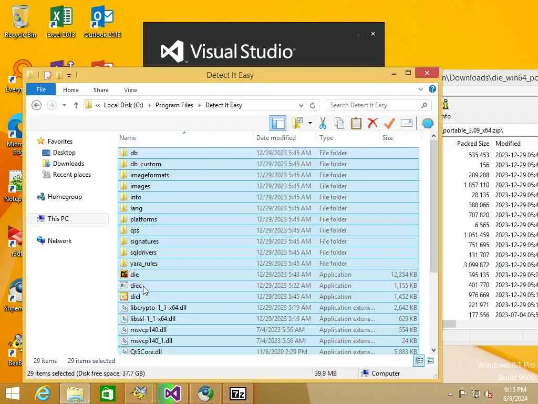Open Internet Explorer from taskbar
The image size is (538, 404).
click(43, 393)
